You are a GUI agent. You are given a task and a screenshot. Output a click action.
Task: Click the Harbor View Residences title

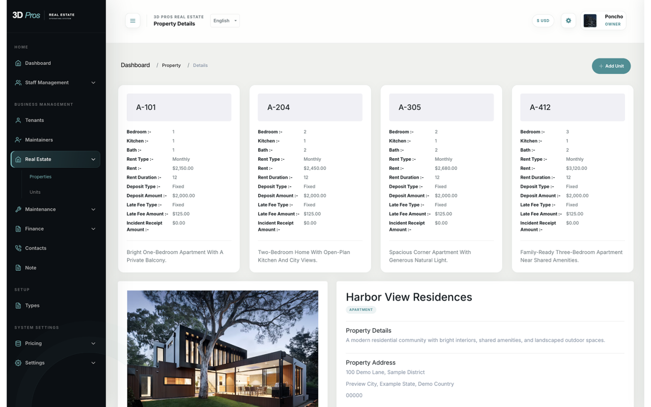(x=409, y=297)
